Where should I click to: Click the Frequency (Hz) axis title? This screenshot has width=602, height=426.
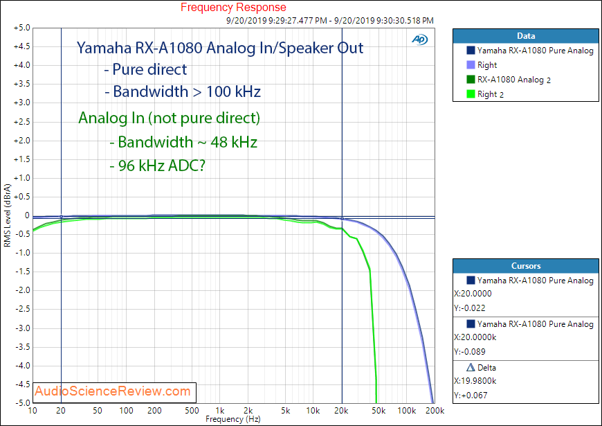pos(233,418)
